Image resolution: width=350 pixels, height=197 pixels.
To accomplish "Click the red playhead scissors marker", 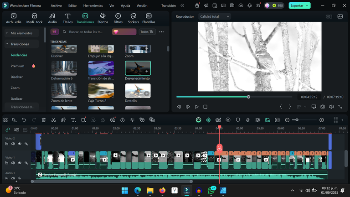I will (x=219, y=148).
